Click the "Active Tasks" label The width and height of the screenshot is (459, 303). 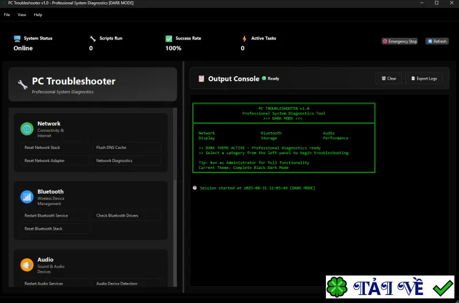(x=263, y=38)
